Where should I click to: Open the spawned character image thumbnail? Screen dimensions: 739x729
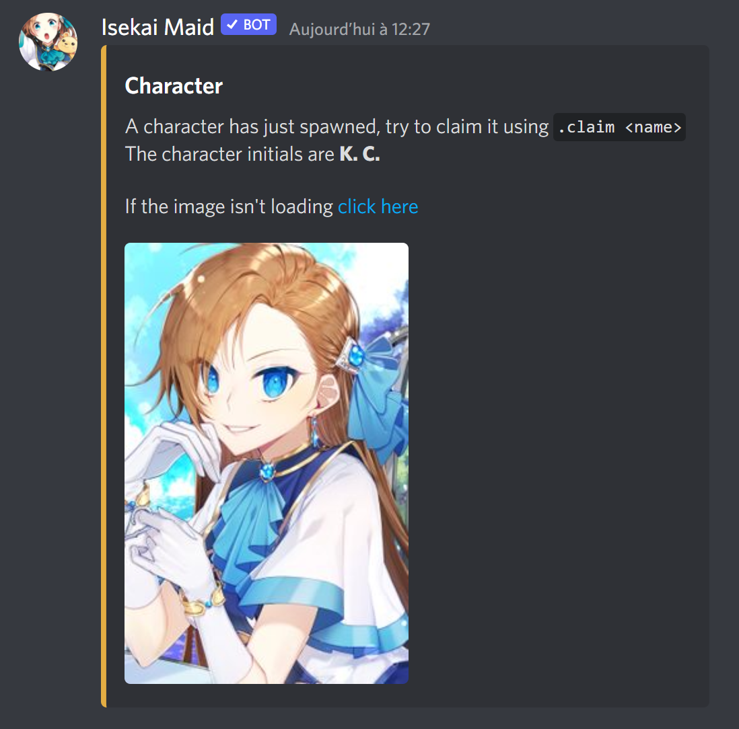[x=267, y=463]
